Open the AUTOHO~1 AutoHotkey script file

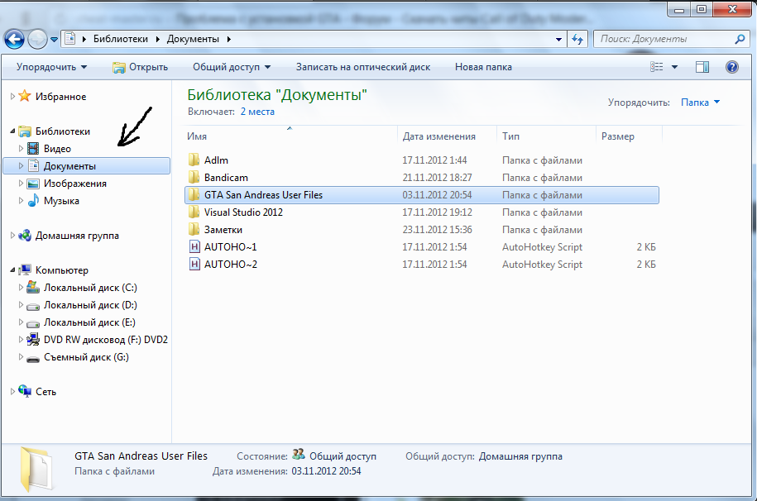click(x=230, y=247)
